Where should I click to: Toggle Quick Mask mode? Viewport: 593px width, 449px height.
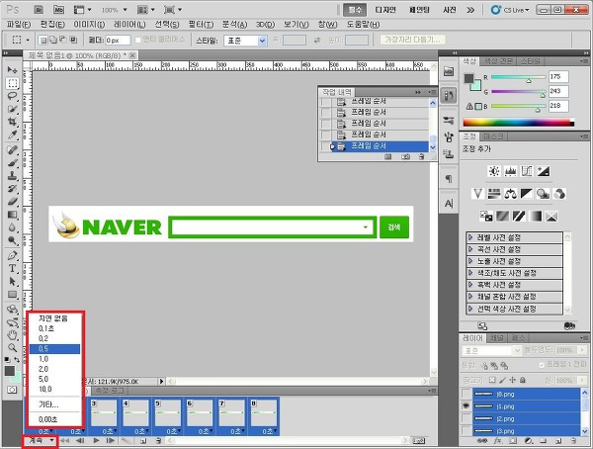[12, 390]
